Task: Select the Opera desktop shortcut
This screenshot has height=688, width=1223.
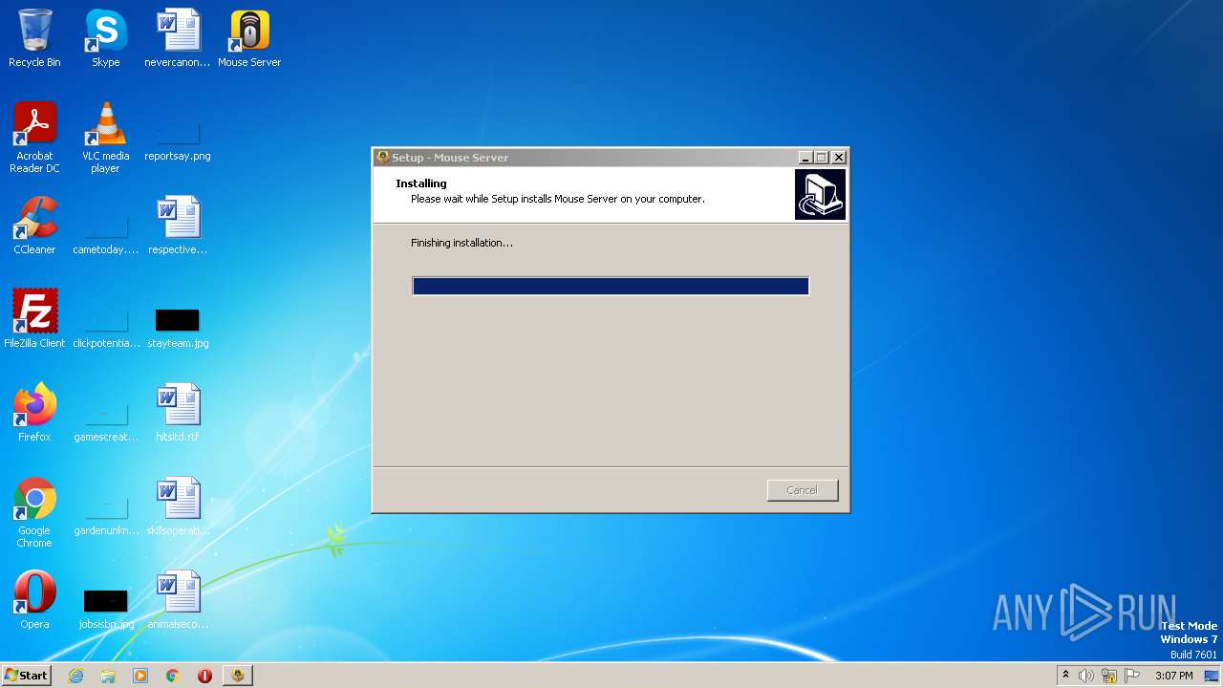Action: pyautogui.click(x=34, y=600)
